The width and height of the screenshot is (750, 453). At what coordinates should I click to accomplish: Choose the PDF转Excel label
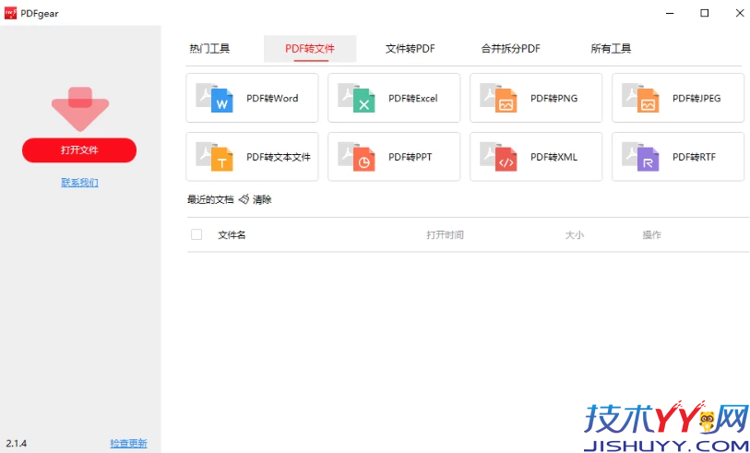412,98
